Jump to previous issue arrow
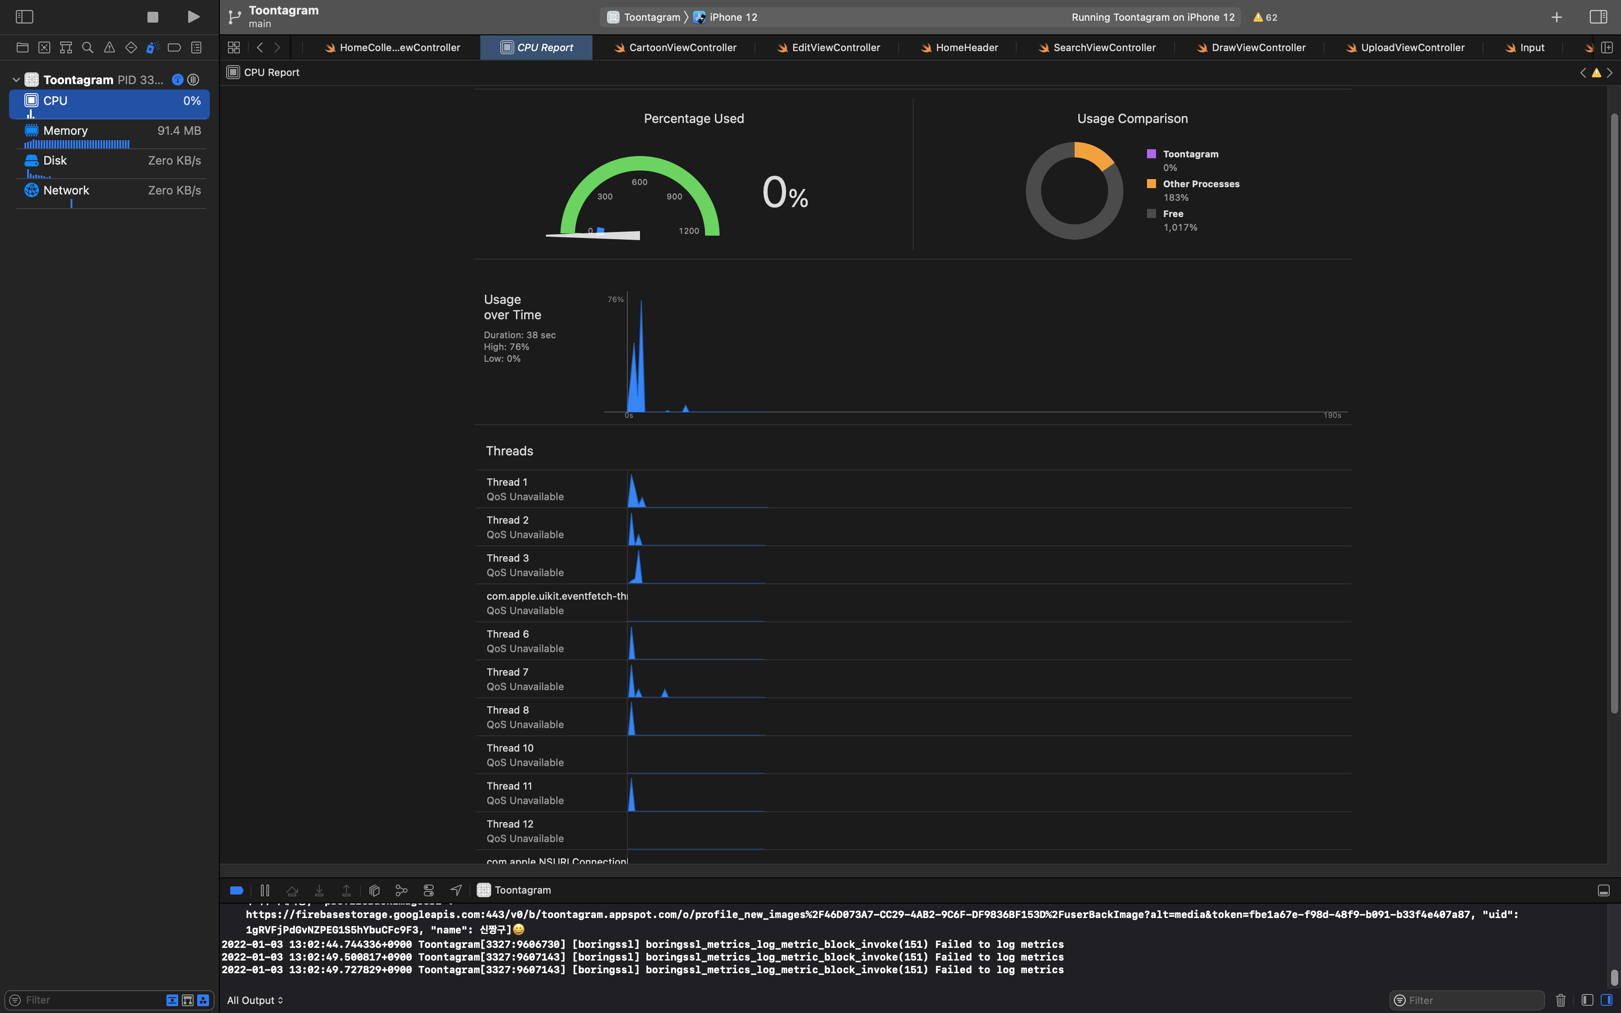Screen dimensions: 1621x1013 click(x=1583, y=72)
